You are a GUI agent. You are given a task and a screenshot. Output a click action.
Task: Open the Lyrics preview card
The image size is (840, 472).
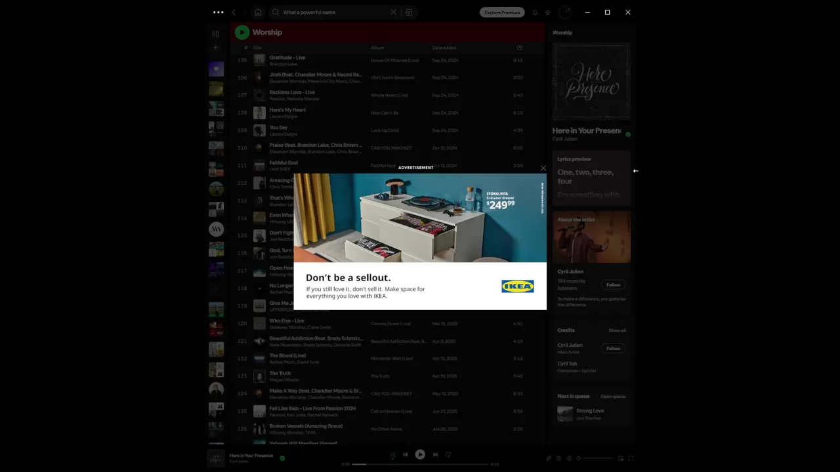click(x=591, y=178)
